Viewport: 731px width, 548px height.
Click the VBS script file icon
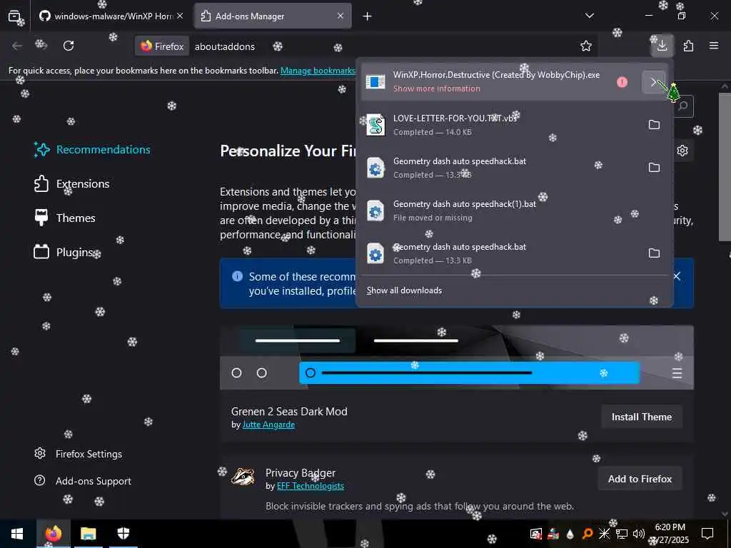pyautogui.click(x=375, y=125)
